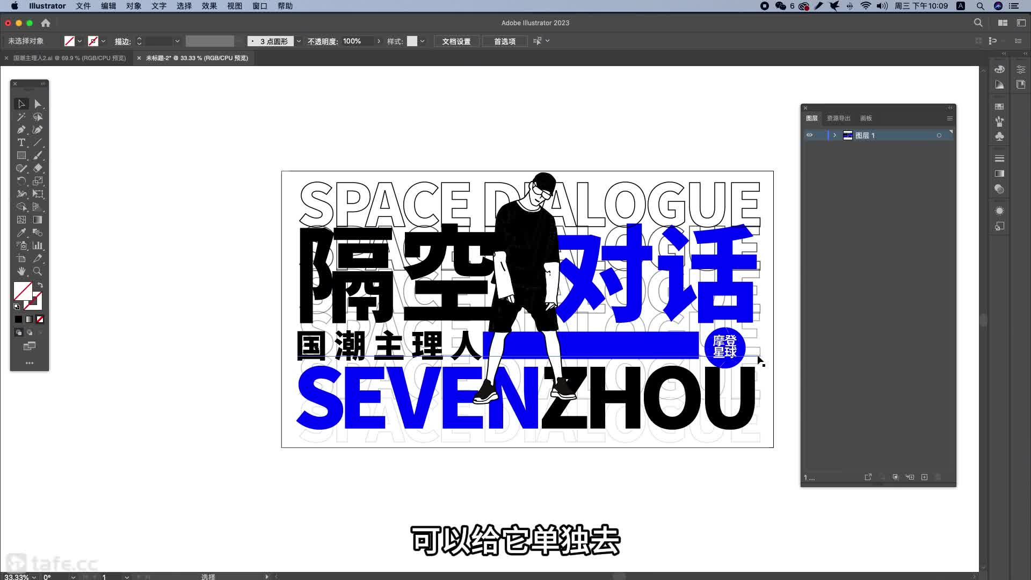Select the Direct Selection tool
Viewport: 1031px width, 580px height.
(x=38, y=104)
